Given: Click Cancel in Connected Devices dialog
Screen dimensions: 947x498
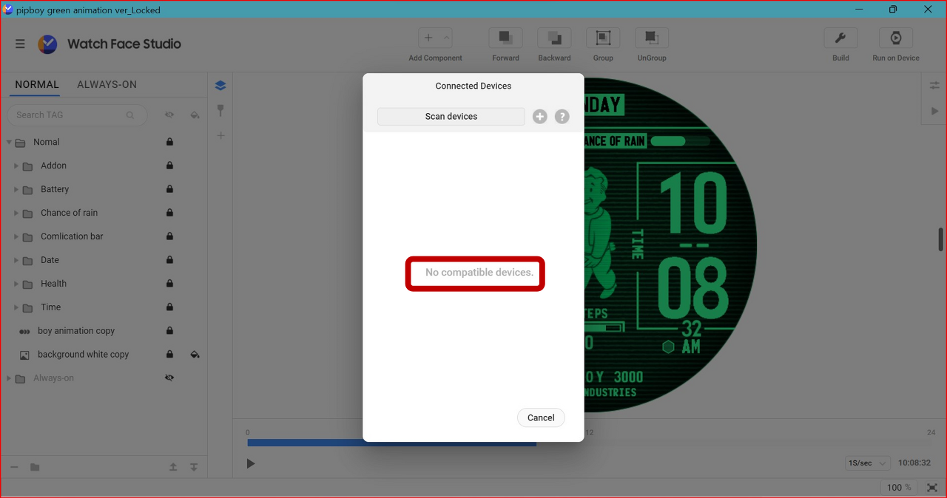Looking at the screenshot, I should click(x=541, y=417).
